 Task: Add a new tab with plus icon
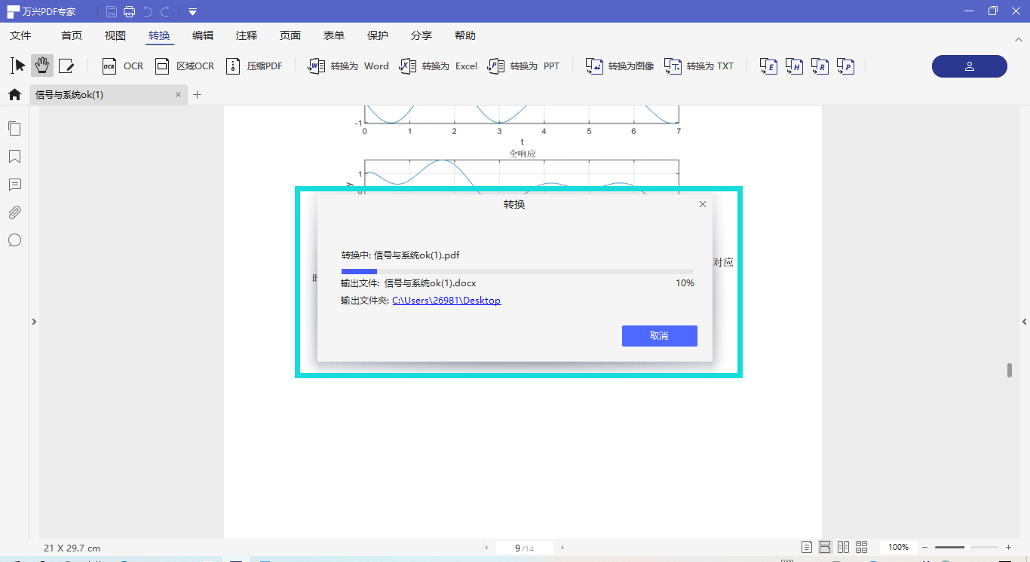[x=198, y=94]
